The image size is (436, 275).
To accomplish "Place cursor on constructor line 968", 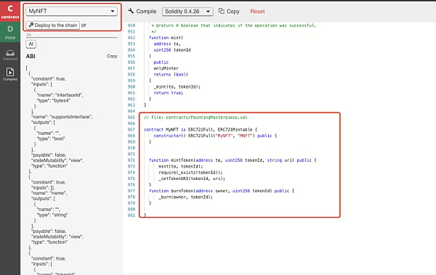I will click(x=215, y=136).
